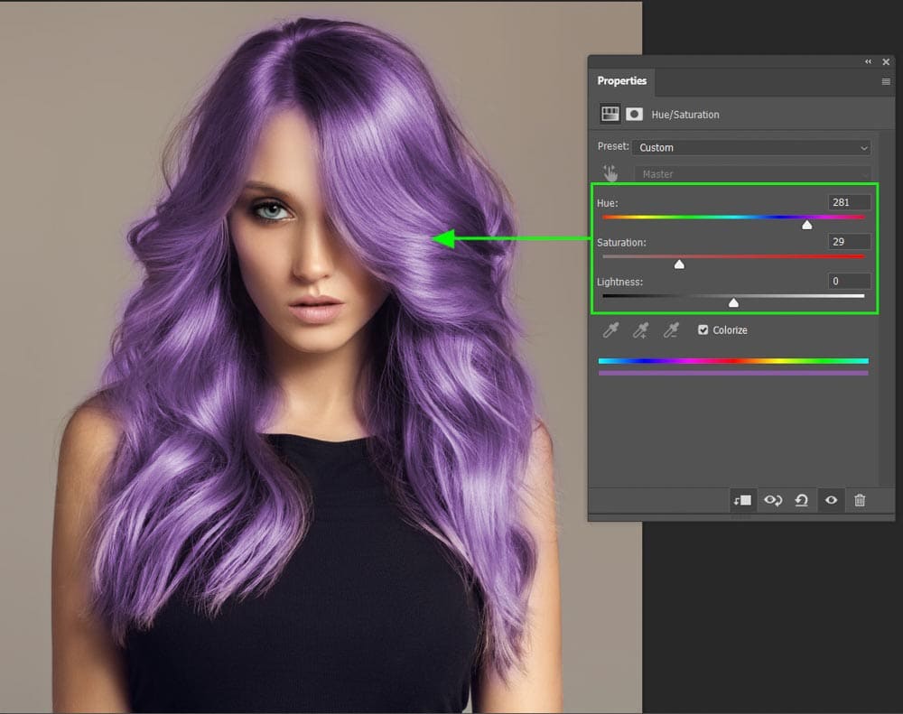Viewport: 903px width, 714px height.
Task: Click the Lightness value field showing 0
Action: coord(849,281)
